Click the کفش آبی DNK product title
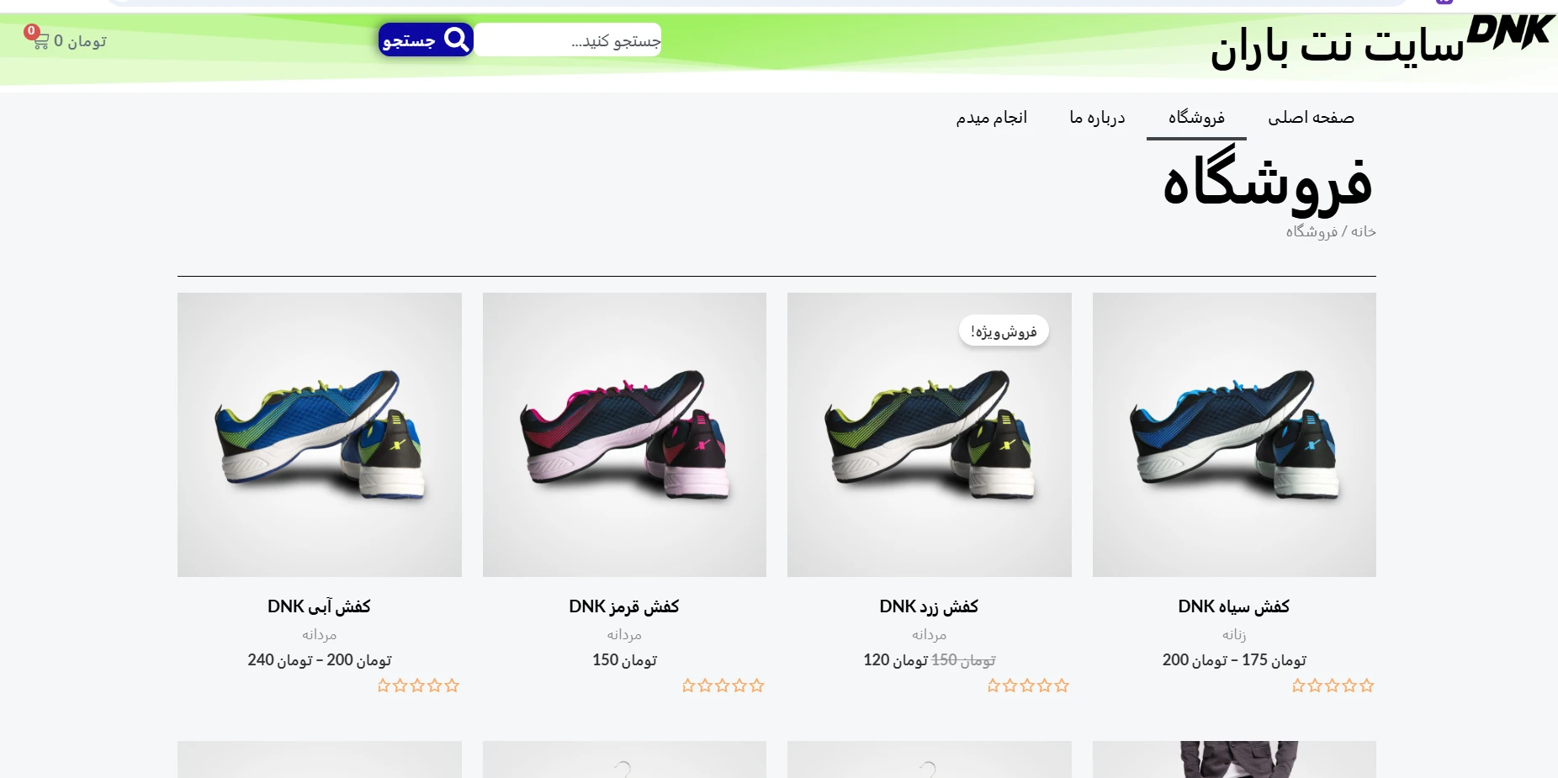The image size is (1558, 778). coord(320,606)
